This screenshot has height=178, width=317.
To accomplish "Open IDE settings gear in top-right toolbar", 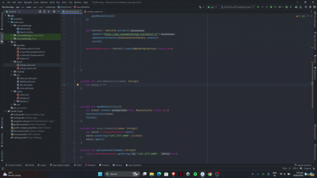I will pyautogui.click(x=311, y=7).
